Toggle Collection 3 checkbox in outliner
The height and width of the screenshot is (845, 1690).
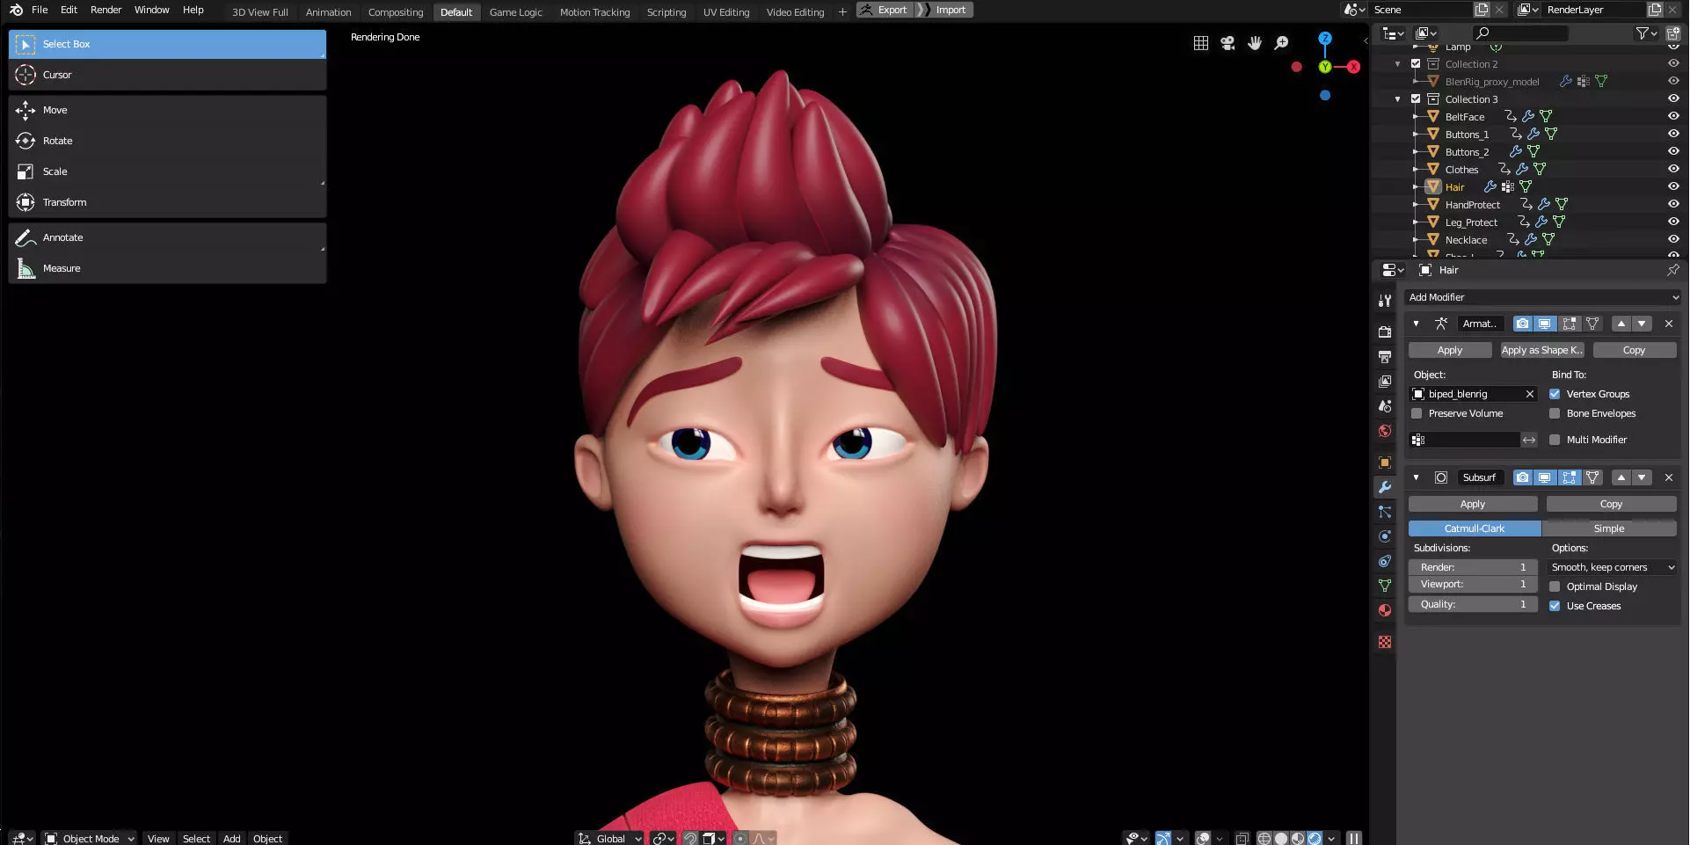click(1416, 98)
